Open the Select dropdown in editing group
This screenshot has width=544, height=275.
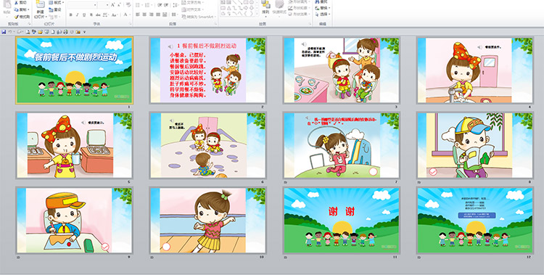click(323, 15)
